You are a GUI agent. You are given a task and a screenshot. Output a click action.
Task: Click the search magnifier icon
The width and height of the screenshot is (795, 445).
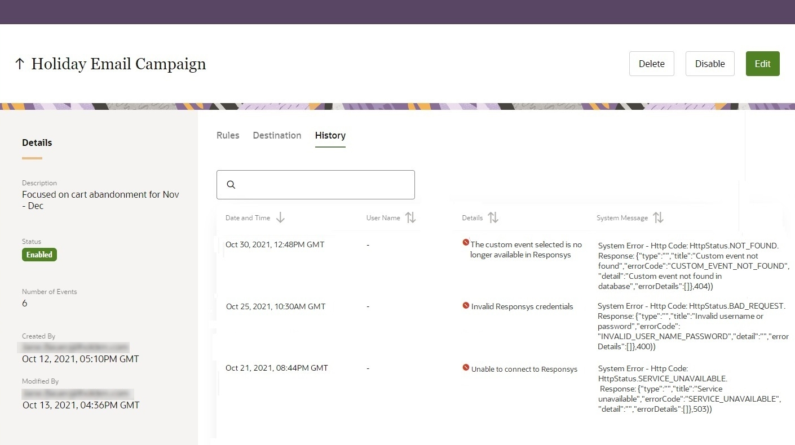[x=231, y=184]
